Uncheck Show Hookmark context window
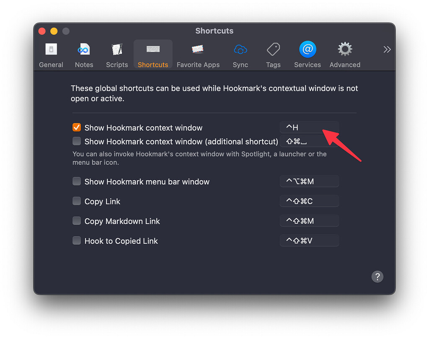The image size is (429, 339). pyautogui.click(x=76, y=127)
